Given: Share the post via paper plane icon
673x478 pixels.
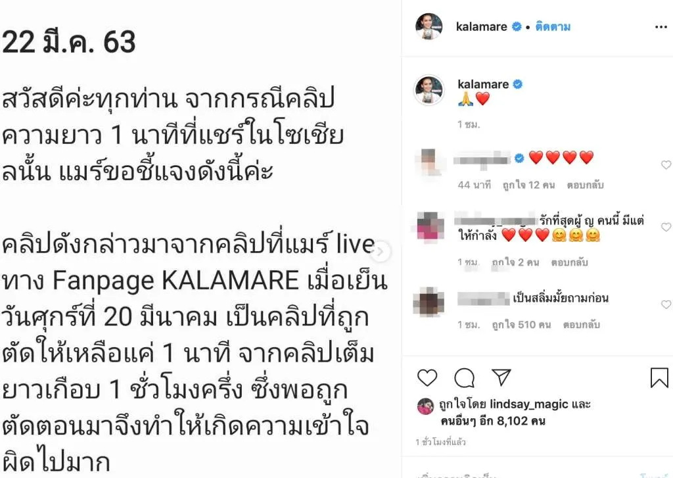Looking at the screenshot, I should tap(501, 377).
